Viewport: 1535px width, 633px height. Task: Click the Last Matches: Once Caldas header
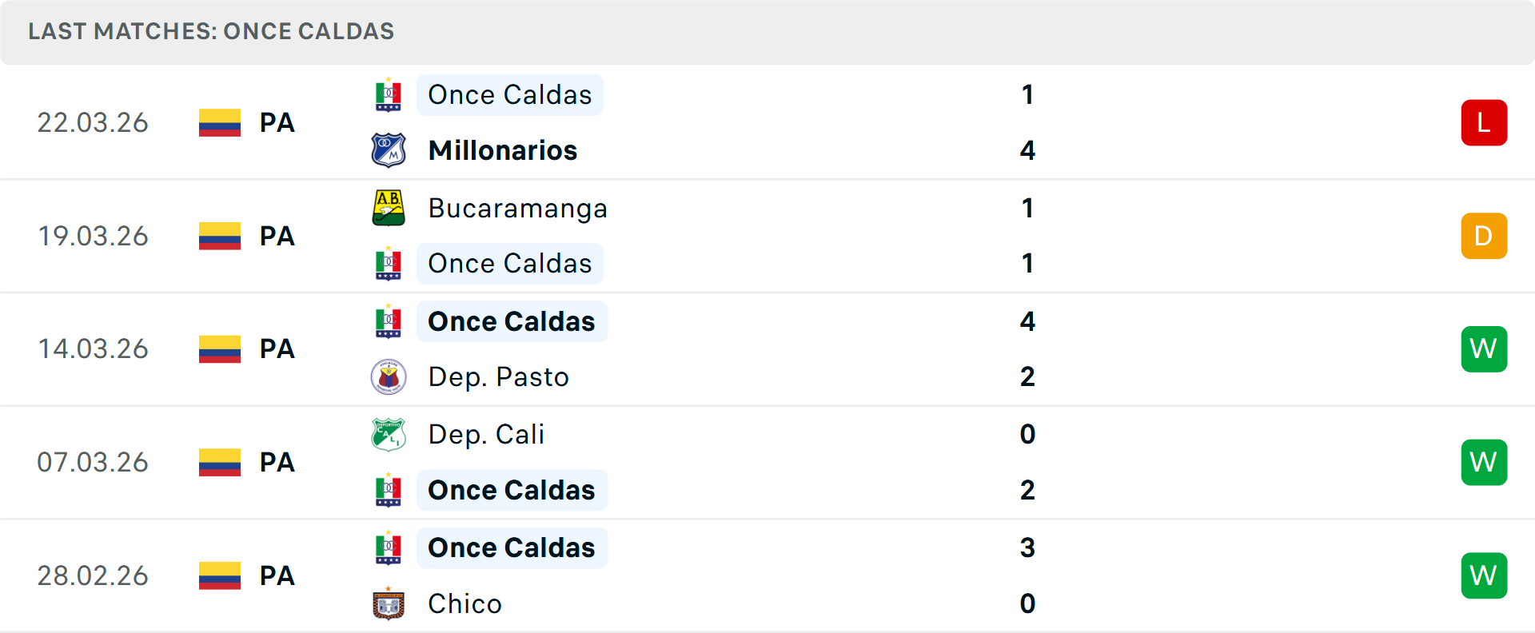pyautogui.click(x=211, y=31)
